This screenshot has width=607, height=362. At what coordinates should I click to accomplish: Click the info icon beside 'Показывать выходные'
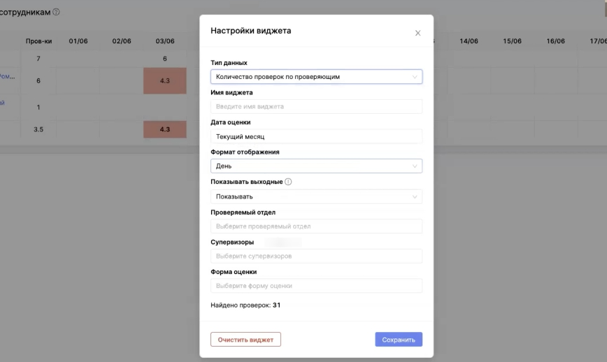[x=288, y=182]
